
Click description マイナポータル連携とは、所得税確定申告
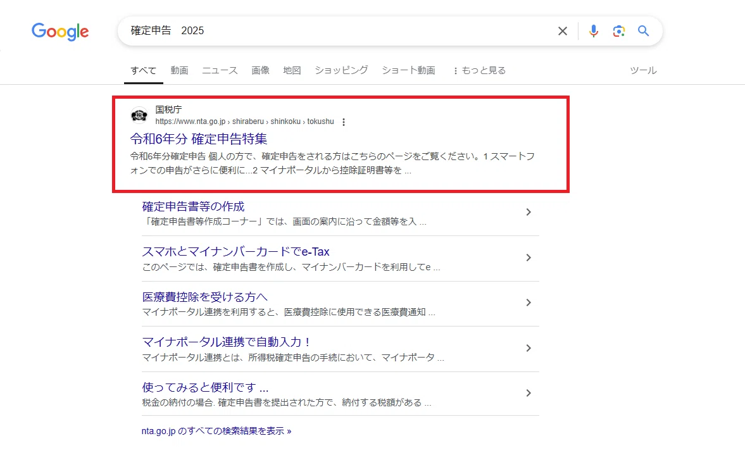293,357
